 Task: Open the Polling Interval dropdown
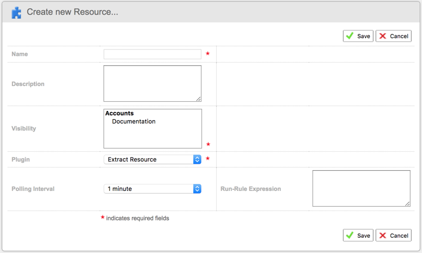click(152, 189)
